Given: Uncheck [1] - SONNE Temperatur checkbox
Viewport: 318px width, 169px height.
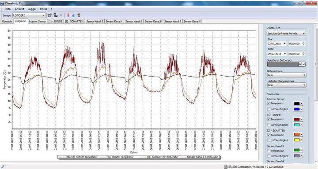Looking at the screenshot, I should click(269, 119).
